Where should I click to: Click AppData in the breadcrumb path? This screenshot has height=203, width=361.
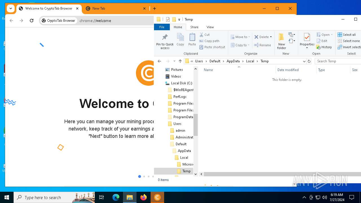tap(233, 61)
